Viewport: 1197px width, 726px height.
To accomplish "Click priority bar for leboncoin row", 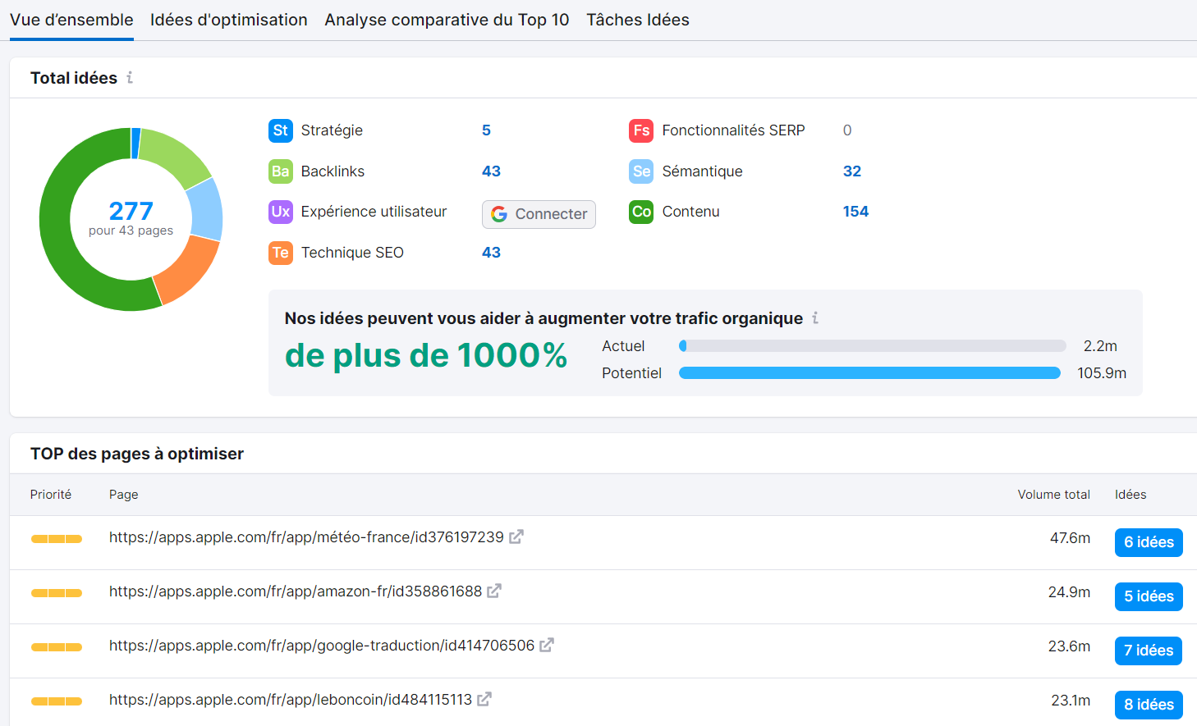I will click(57, 701).
